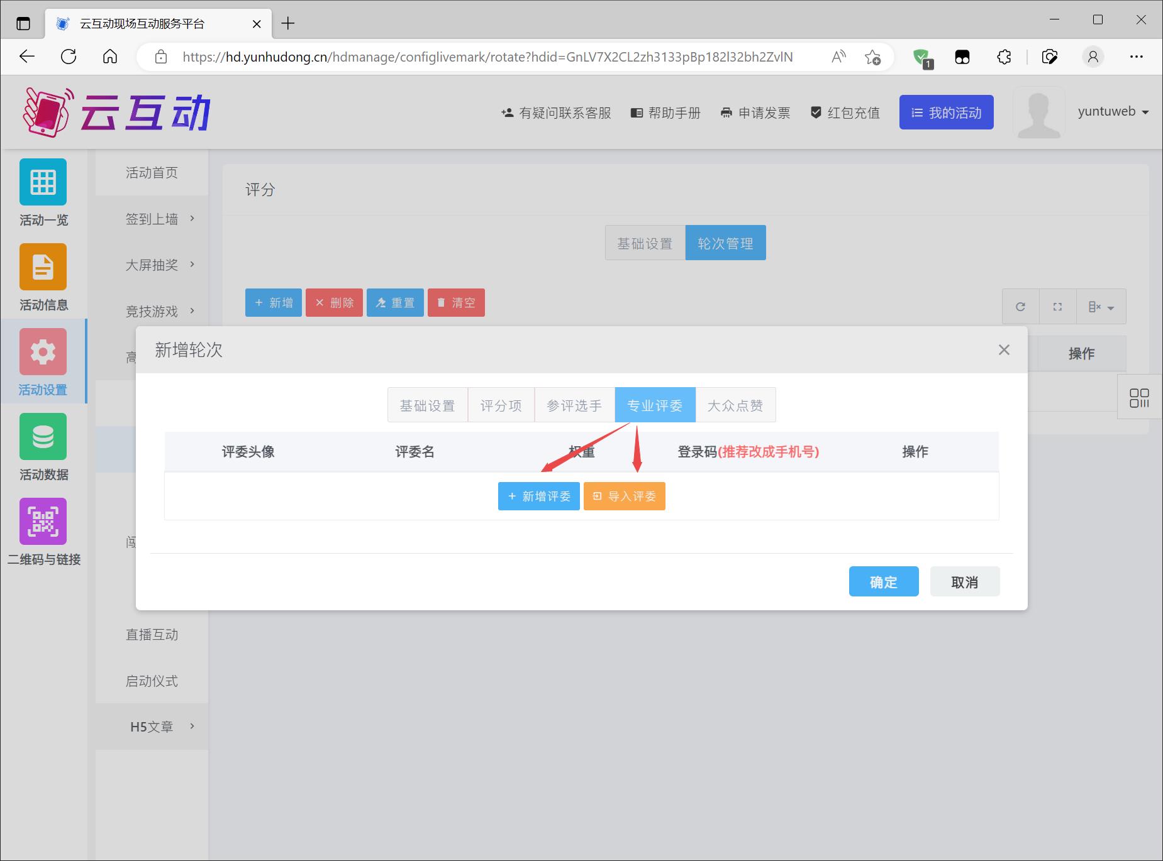Expand the yuntuweb user menu

tap(1113, 112)
